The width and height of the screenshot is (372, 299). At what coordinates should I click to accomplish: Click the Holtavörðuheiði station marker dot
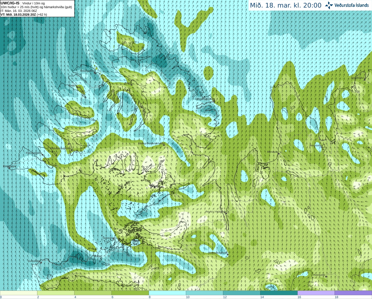[228, 255]
